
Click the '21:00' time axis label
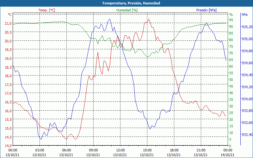(201, 150)
